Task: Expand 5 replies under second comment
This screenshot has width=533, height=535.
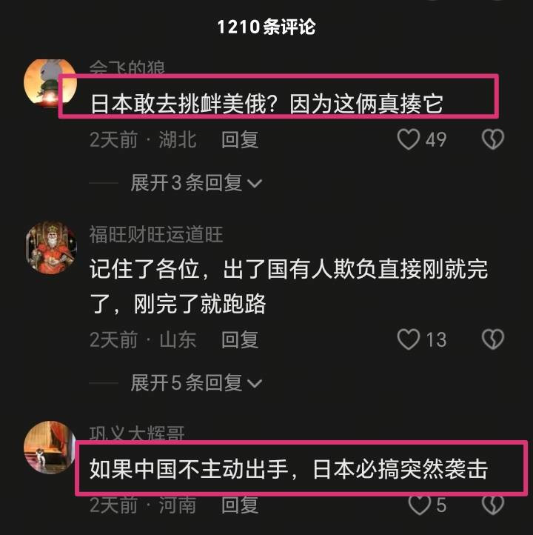Action: (196, 383)
